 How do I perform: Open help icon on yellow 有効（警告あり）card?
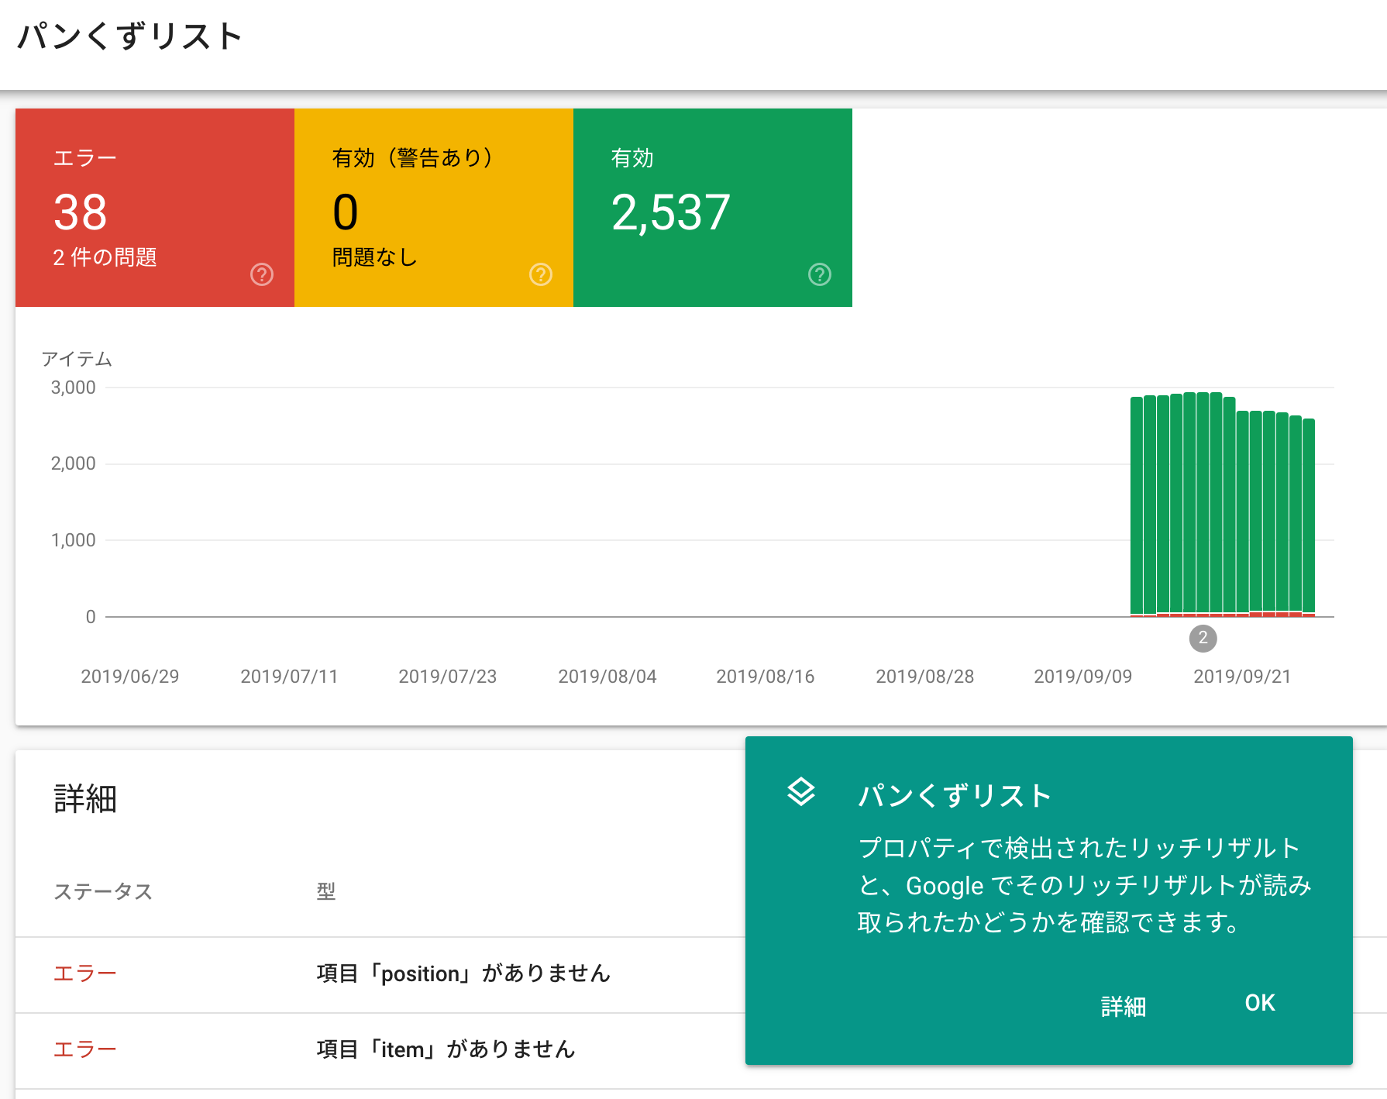541,274
